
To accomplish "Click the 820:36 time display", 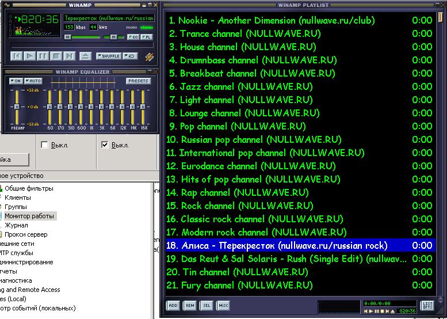I will point(40,20).
